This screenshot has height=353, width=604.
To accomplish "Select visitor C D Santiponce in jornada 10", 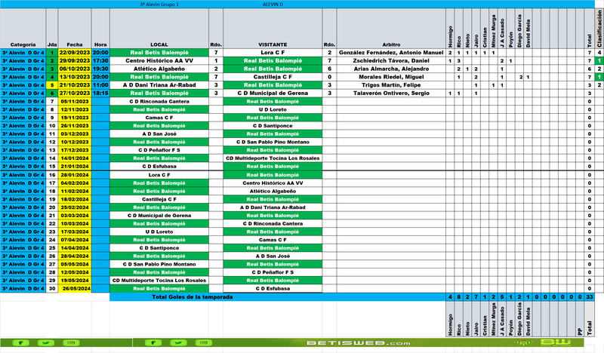I will pos(273,126).
